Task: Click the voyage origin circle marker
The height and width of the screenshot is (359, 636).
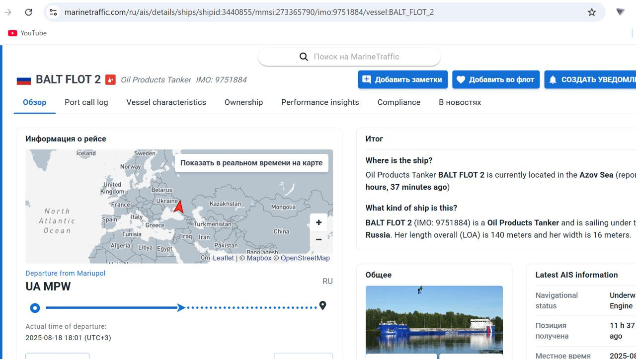Action: click(35, 308)
